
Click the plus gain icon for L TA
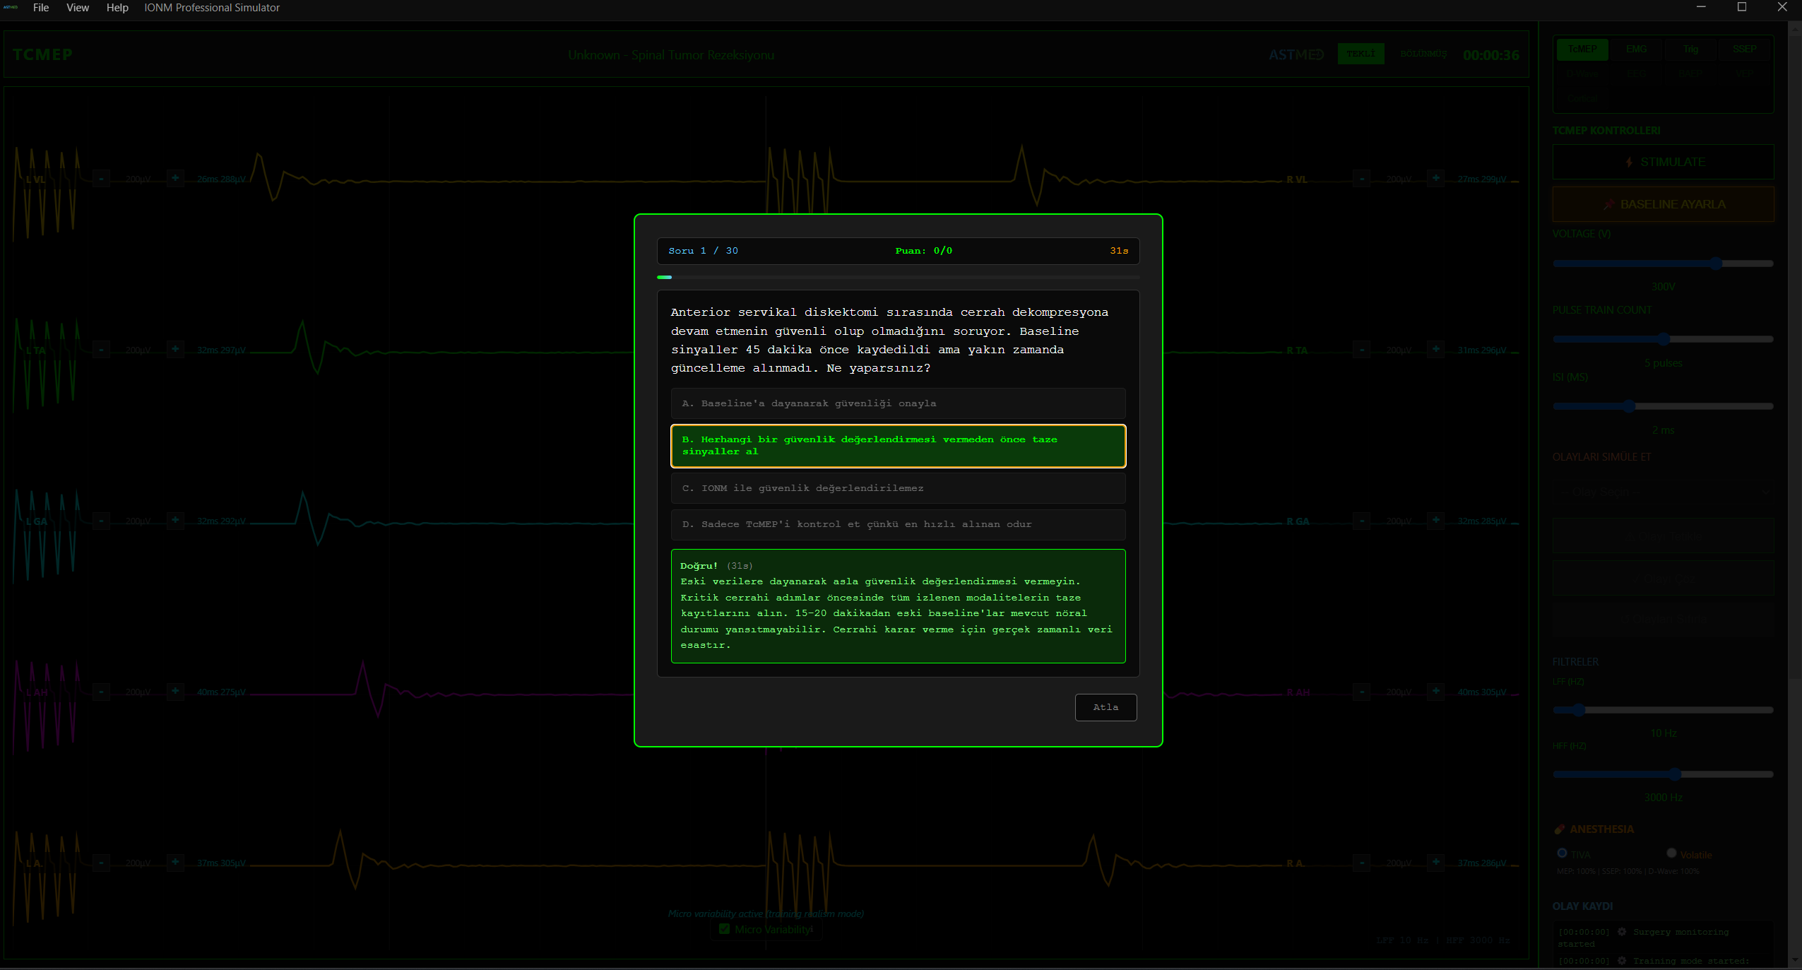(175, 349)
